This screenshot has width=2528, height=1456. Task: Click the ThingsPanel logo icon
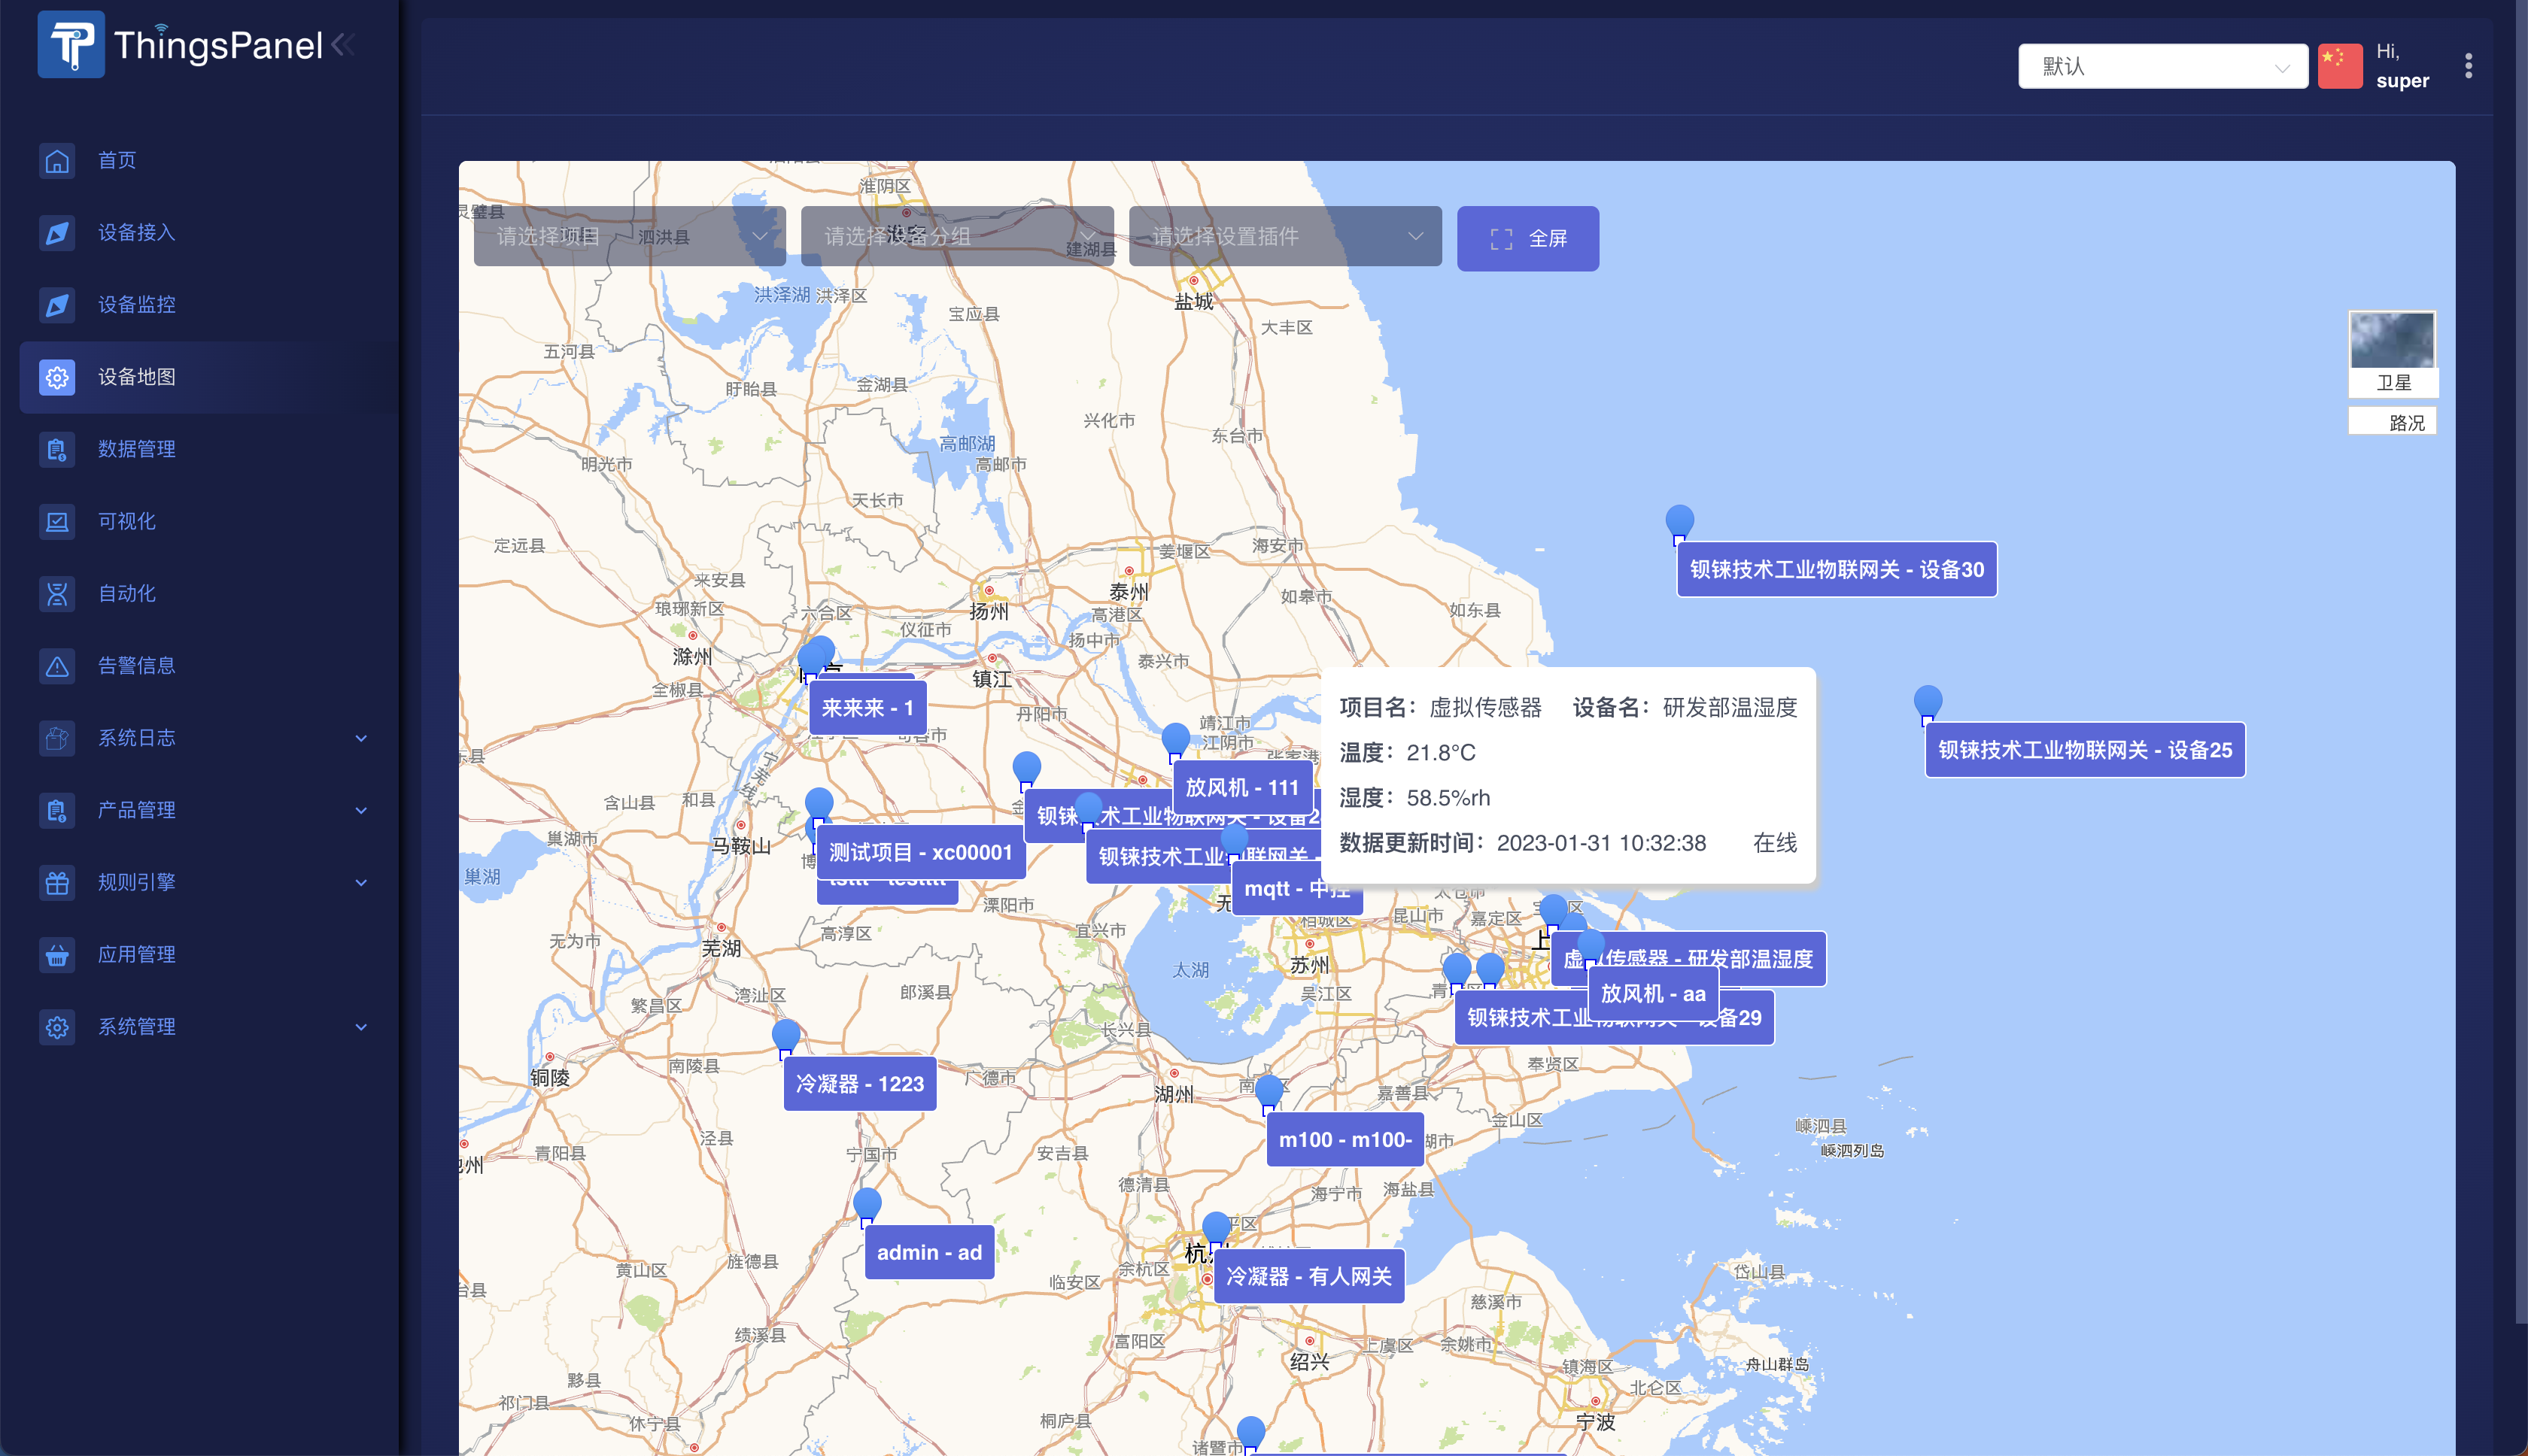pos(71,44)
